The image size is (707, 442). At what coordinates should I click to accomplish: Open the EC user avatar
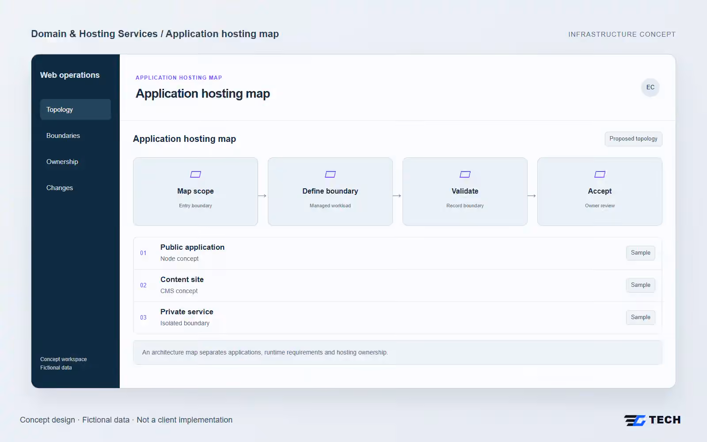650,87
